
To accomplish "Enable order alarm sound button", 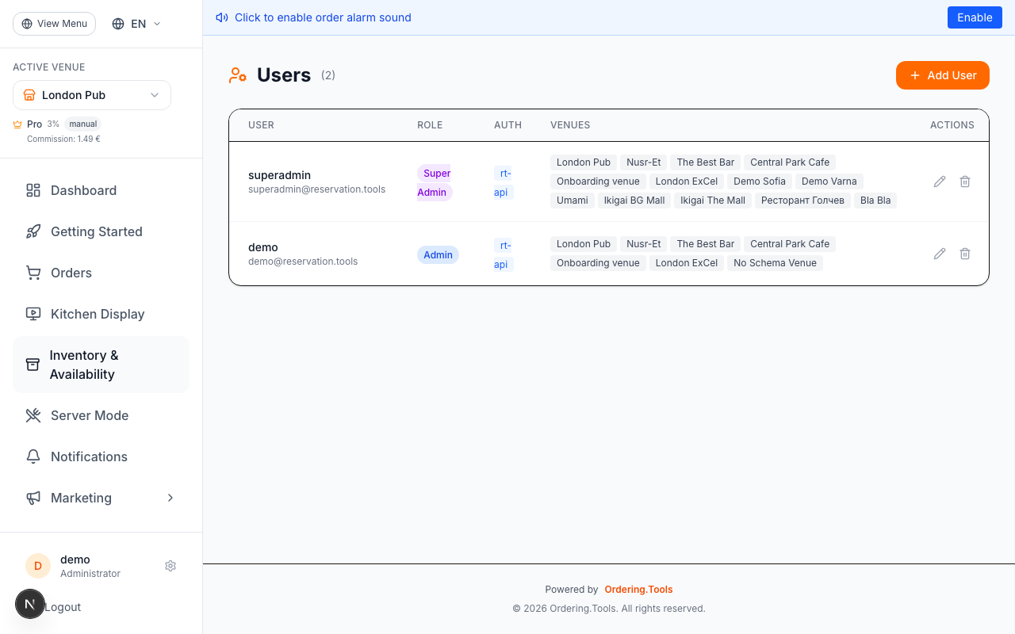I will [x=975, y=17].
